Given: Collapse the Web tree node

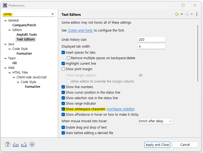Looking at the screenshot, I should pos(5,68).
